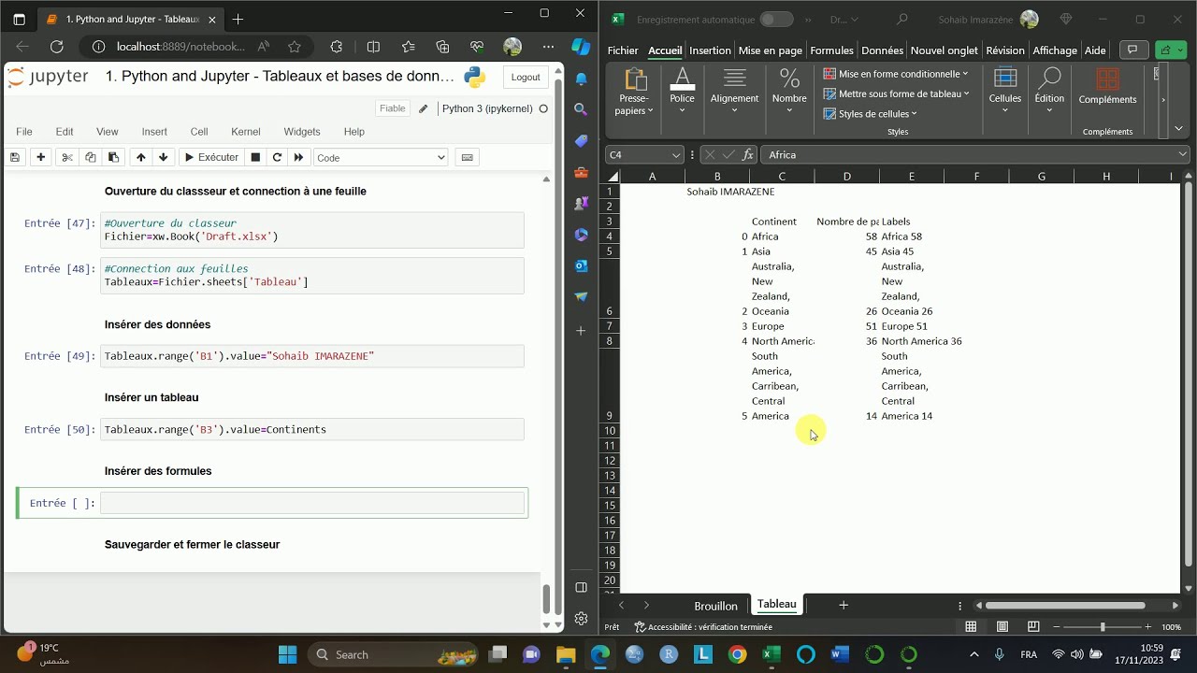This screenshot has height=673, width=1197.
Task: Expand Mise en forme conditionnelle menu
Action: (x=896, y=74)
